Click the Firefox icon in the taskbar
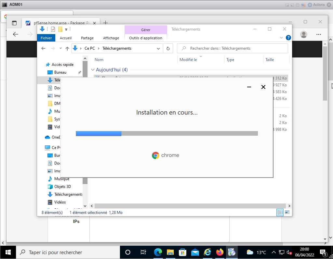 [x=220, y=252]
